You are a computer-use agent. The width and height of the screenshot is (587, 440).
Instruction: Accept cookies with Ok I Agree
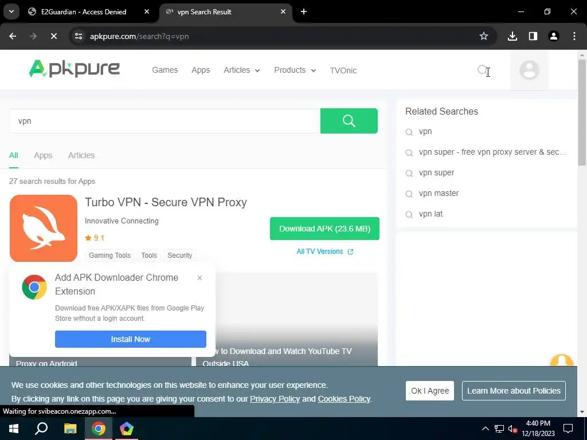coord(430,391)
